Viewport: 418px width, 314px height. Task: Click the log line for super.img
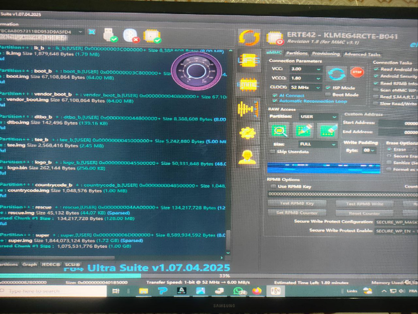pos(72,241)
